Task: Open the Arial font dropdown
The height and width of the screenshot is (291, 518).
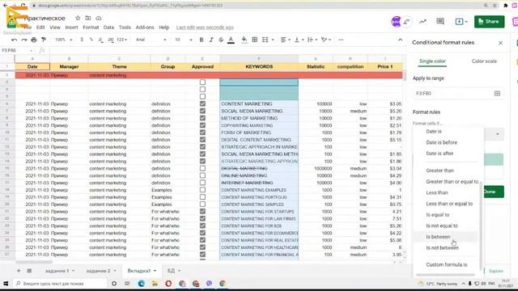Action: (151, 40)
